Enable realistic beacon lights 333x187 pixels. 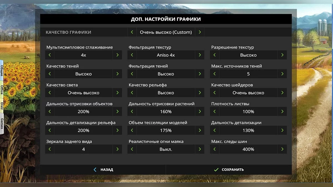click(x=200, y=149)
